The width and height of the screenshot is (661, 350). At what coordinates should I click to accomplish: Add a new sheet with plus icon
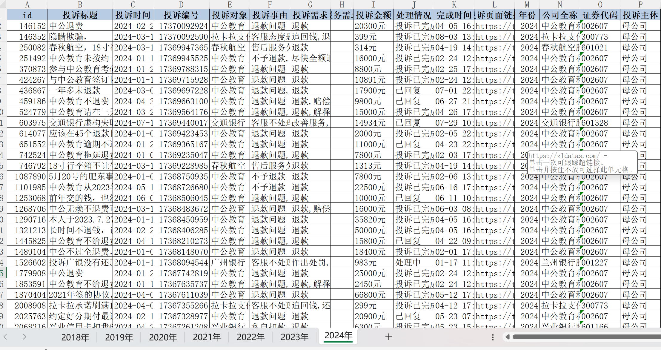[388, 337]
